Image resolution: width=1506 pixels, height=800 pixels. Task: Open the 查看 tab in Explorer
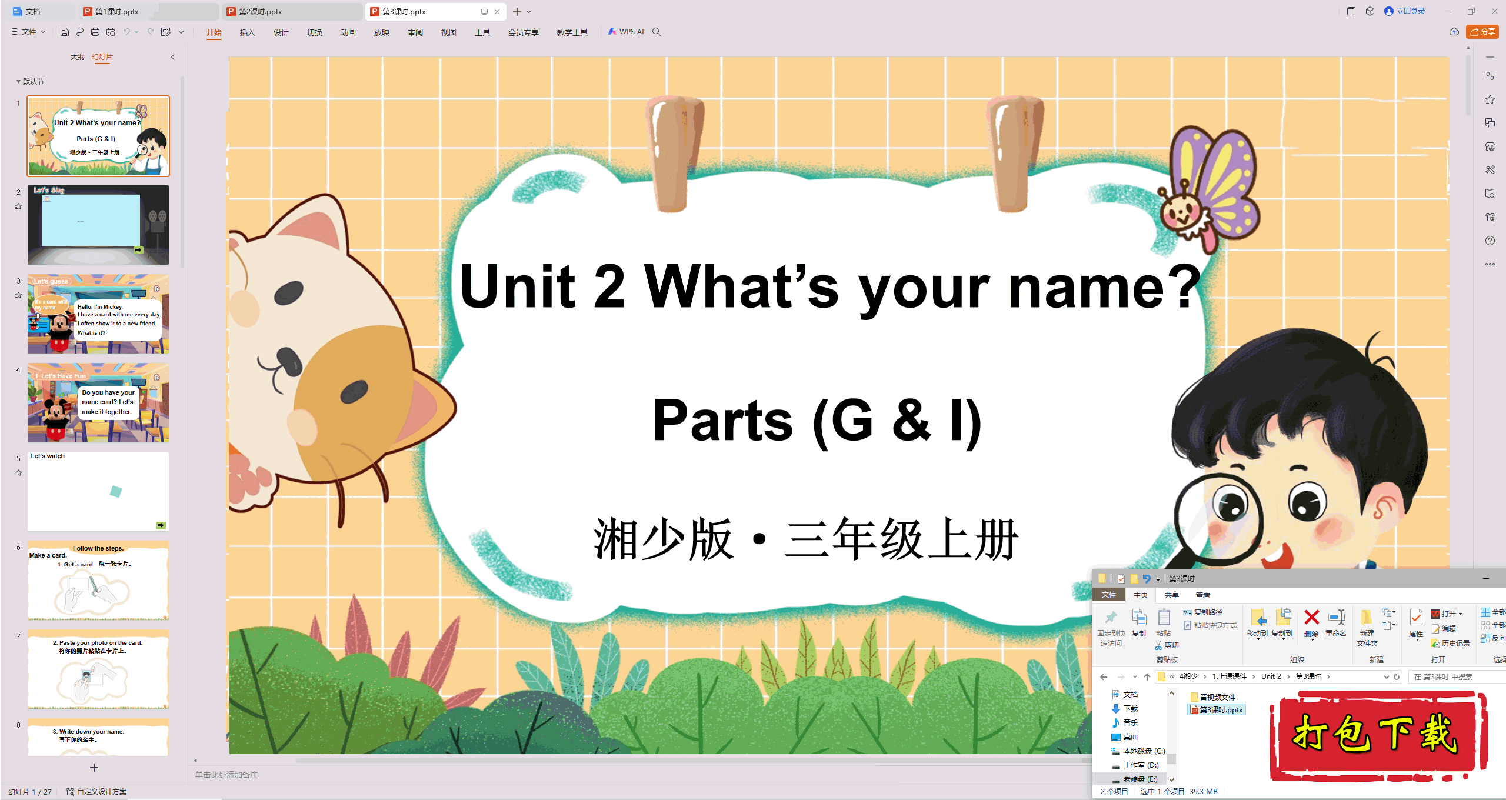tap(1202, 595)
